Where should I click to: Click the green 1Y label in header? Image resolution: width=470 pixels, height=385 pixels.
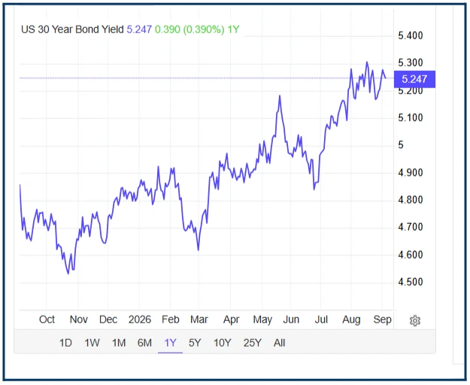click(233, 29)
